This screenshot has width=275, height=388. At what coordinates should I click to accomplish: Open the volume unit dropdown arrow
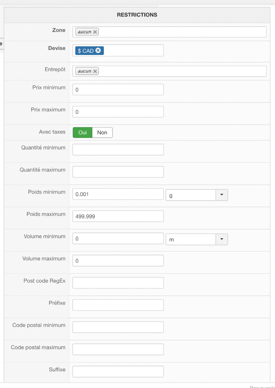222,239
